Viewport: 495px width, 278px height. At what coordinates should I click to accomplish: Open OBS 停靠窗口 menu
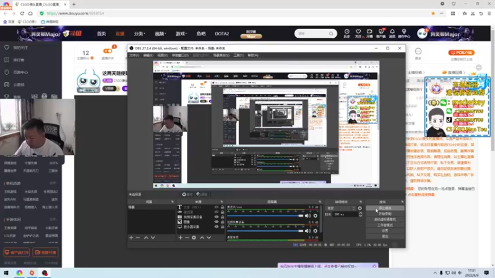(x=180, y=55)
